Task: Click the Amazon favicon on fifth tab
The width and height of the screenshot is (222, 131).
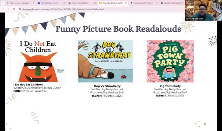Action: 131,3
